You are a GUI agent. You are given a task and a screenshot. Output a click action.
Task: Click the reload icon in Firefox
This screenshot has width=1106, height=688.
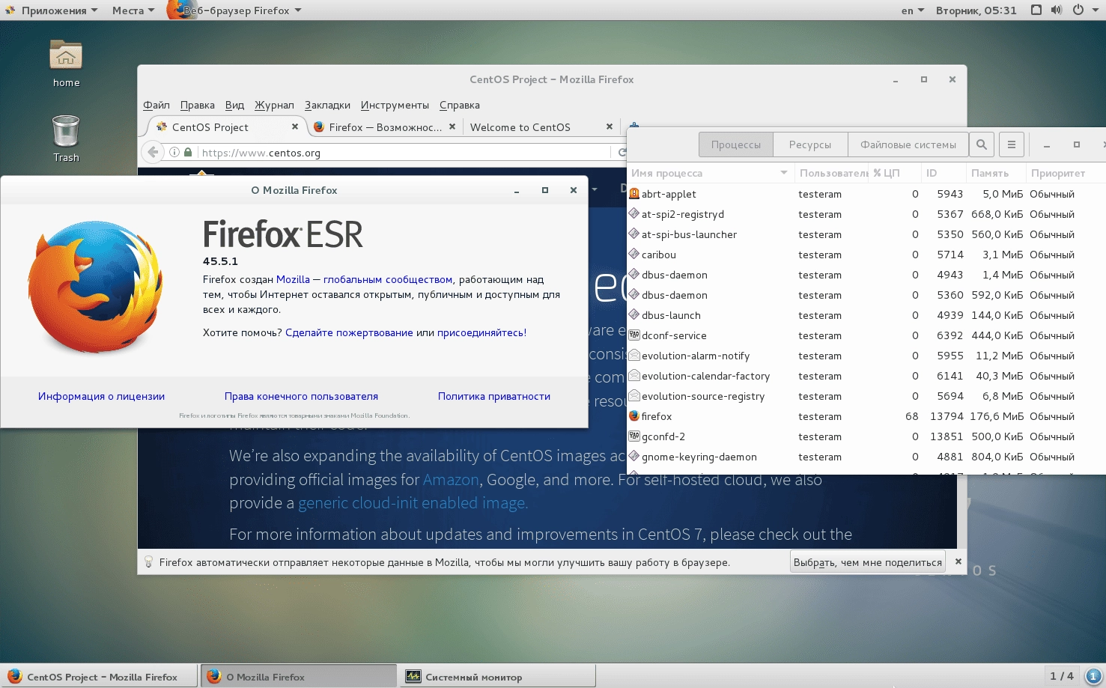coord(622,152)
